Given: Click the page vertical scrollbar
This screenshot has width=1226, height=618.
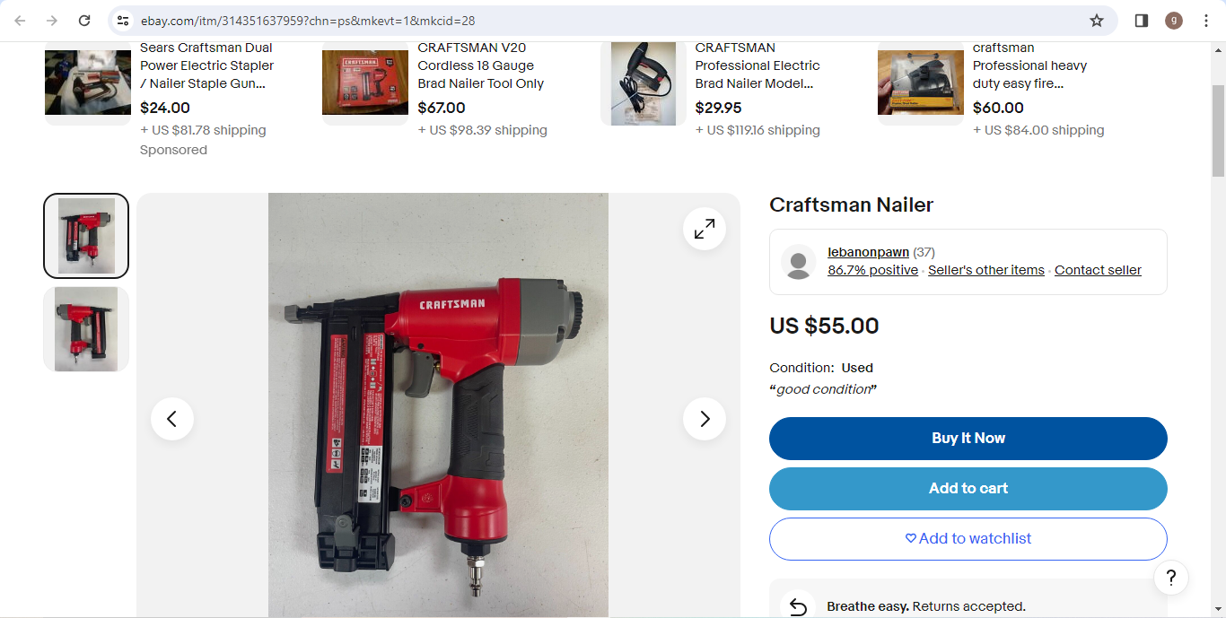Looking at the screenshot, I should coord(1218,330).
